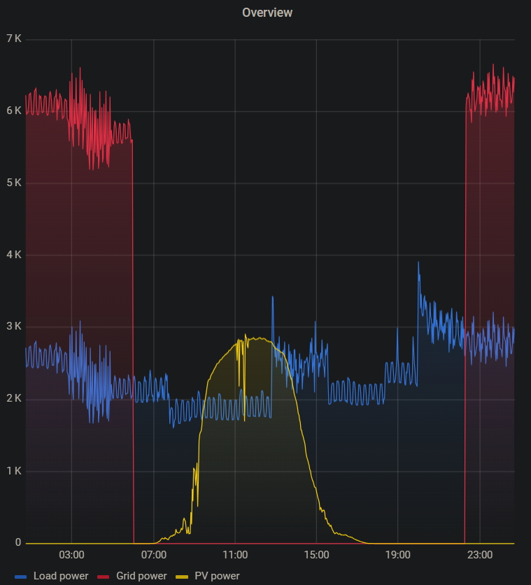The width and height of the screenshot is (531, 585).
Task: Click the yellow PV power curve's midday plateau
Action: (x=259, y=339)
